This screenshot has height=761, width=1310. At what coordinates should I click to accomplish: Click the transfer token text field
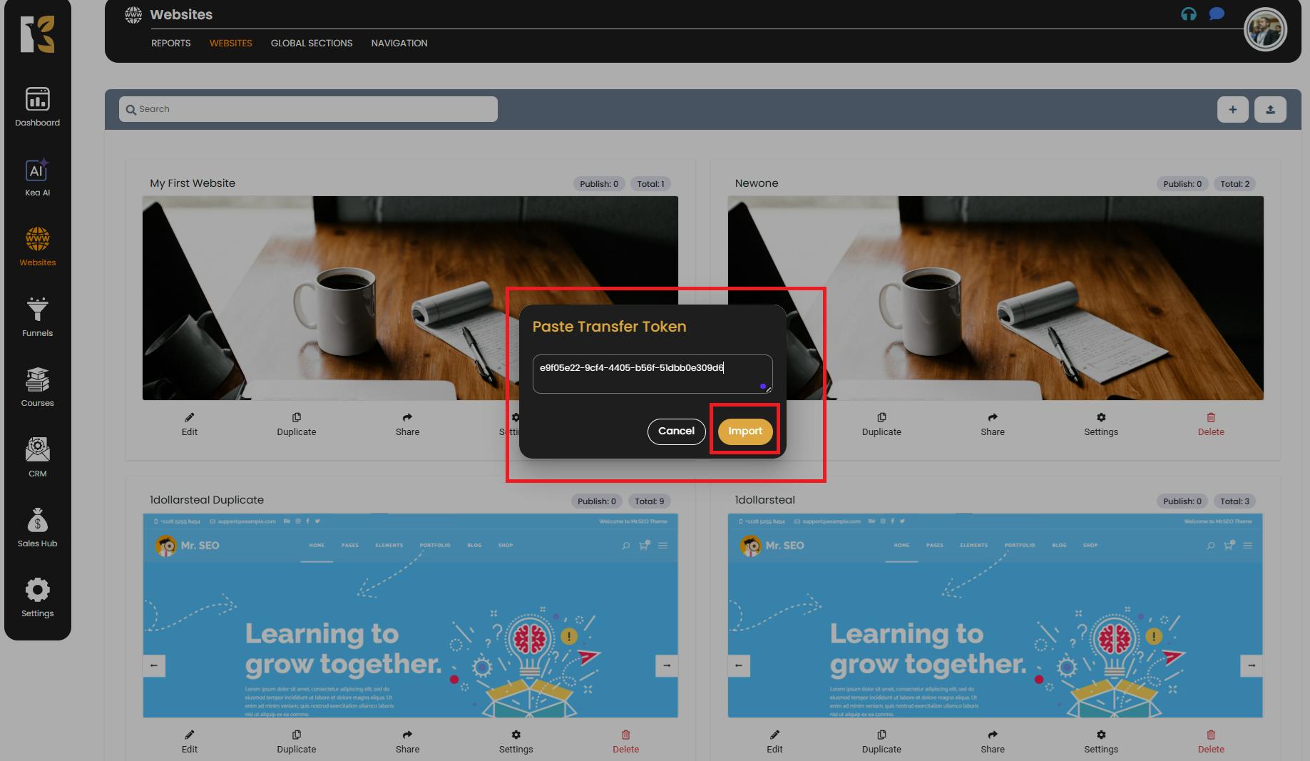point(652,373)
